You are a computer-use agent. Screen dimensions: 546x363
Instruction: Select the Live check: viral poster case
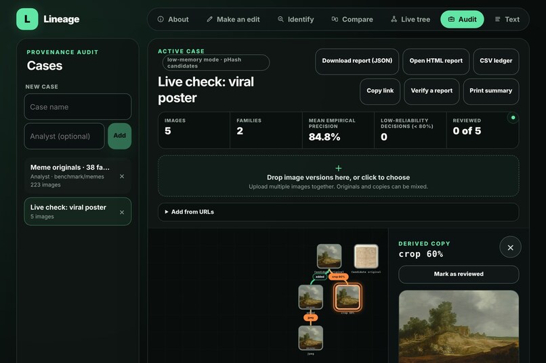(78, 212)
